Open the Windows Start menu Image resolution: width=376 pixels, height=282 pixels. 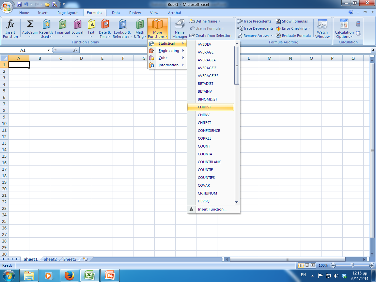point(8,276)
